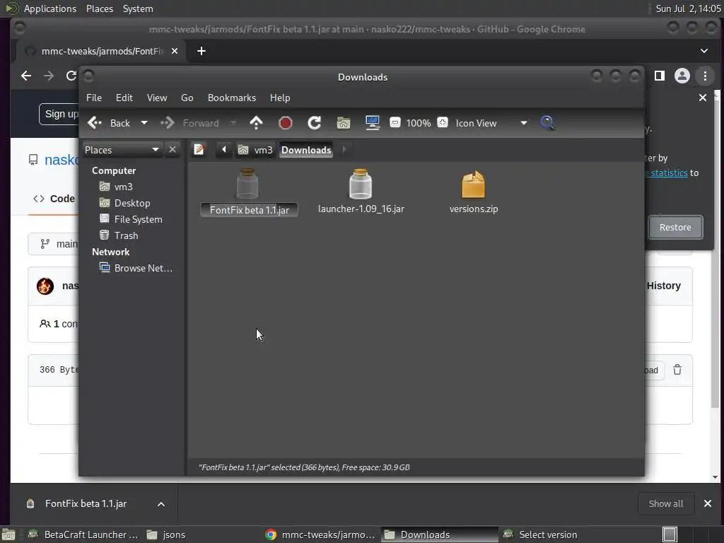Click the red Stop loading icon
Image resolution: width=724 pixels, height=543 pixels.
click(286, 123)
